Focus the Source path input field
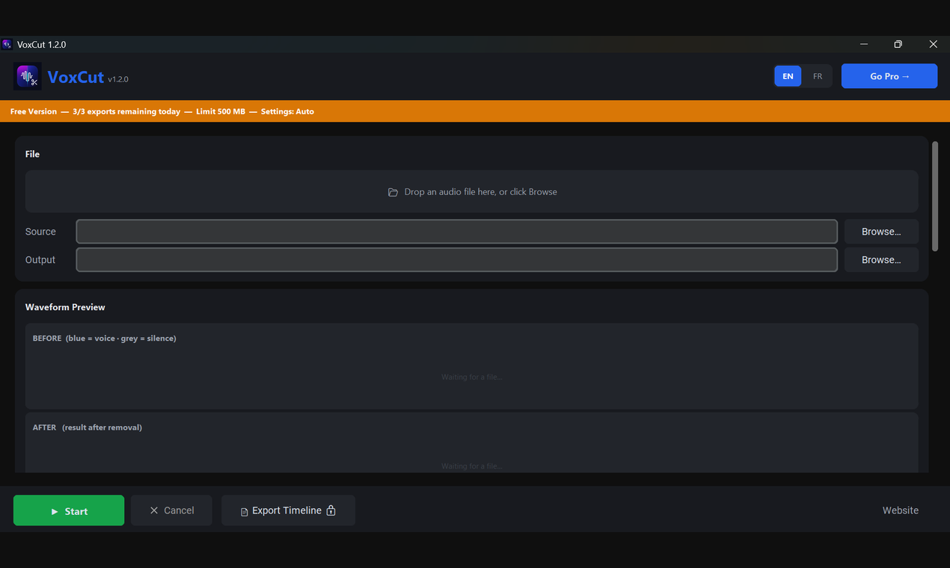This screenshot has width=950, height=568. [456, 232]
